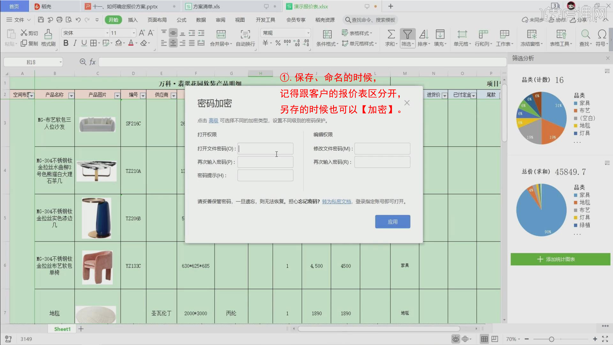Click the new tab plus button

tap(390, 6)
